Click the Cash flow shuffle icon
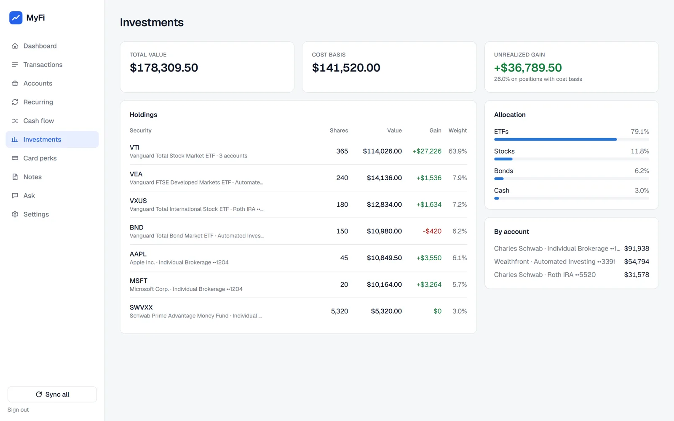The image size is (674, 421). tap(15, 121)
